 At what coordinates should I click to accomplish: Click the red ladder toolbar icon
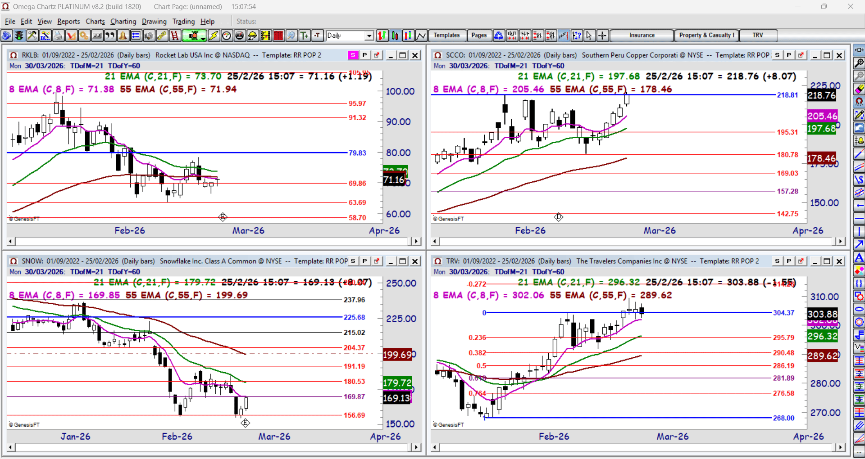pyautogui.click(x=175, y=36)
